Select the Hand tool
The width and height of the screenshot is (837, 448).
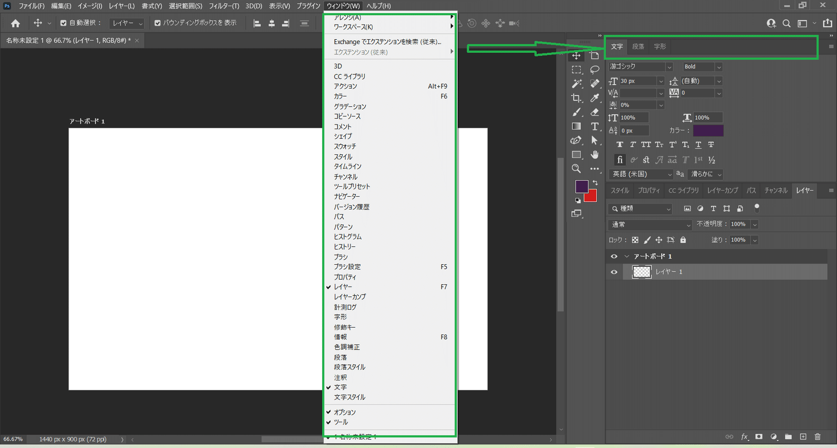pyautogui.click(x=595, y=154)
